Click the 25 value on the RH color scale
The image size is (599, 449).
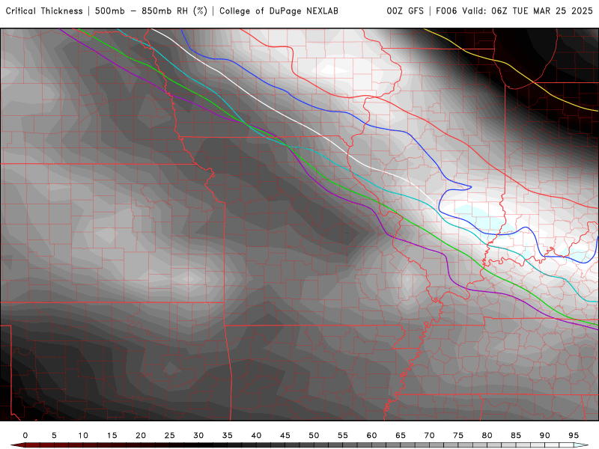(170, 436)
